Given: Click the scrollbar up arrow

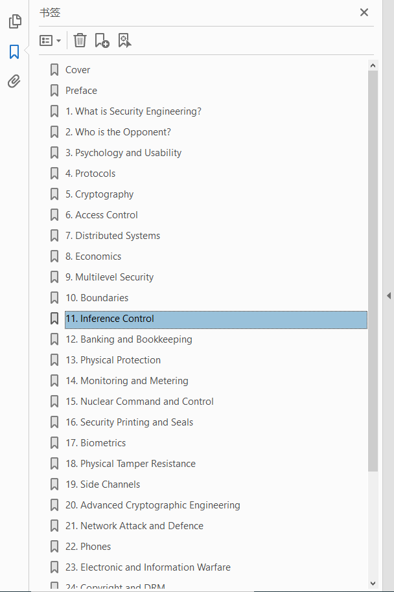Looking at the screenshot, I should [x=373, y=65].
